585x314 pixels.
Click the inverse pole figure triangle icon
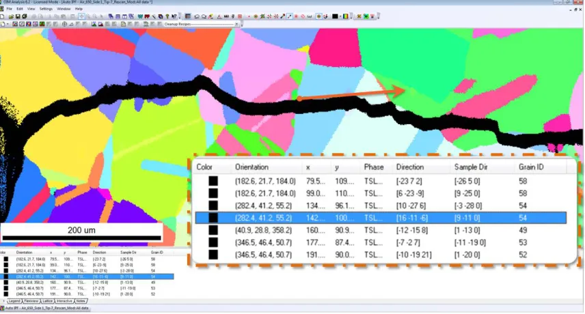pos(71,24)
